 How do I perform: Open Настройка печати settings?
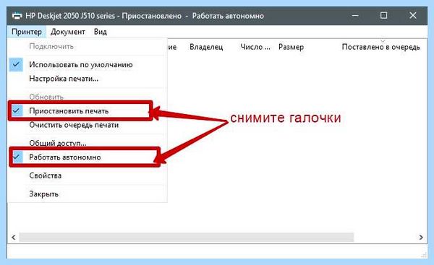pos(88,79)
